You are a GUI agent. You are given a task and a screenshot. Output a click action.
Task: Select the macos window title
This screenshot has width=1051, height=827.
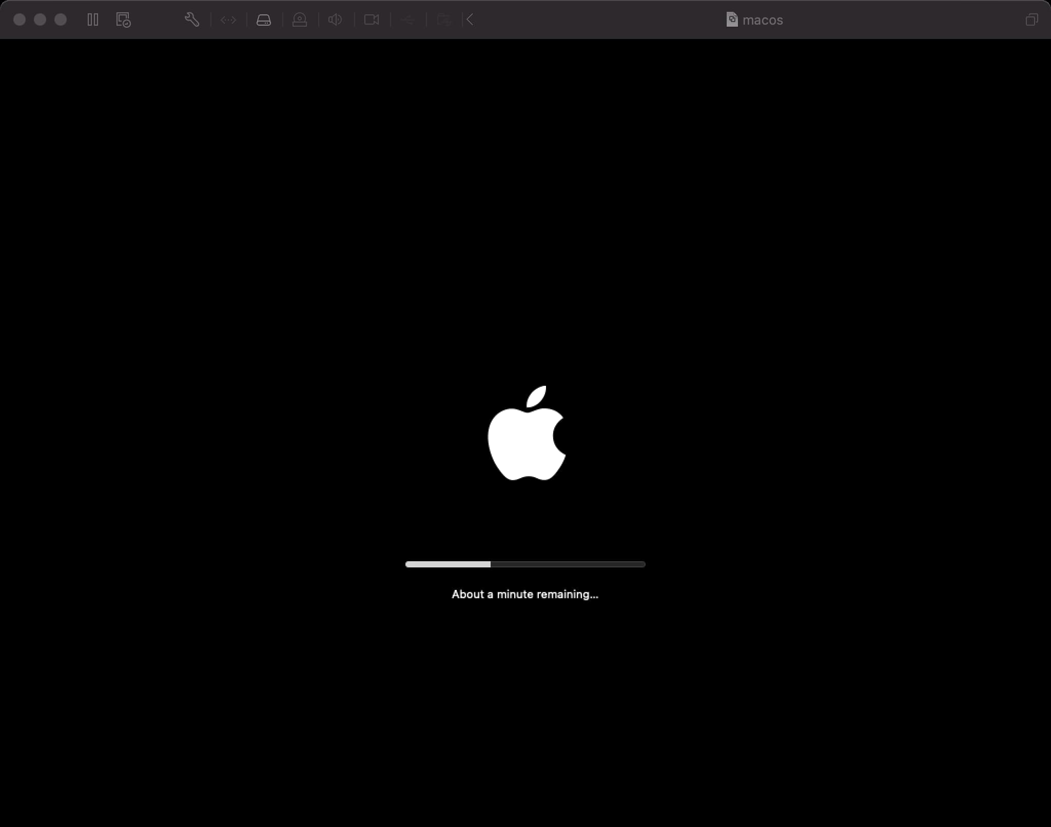763,20
